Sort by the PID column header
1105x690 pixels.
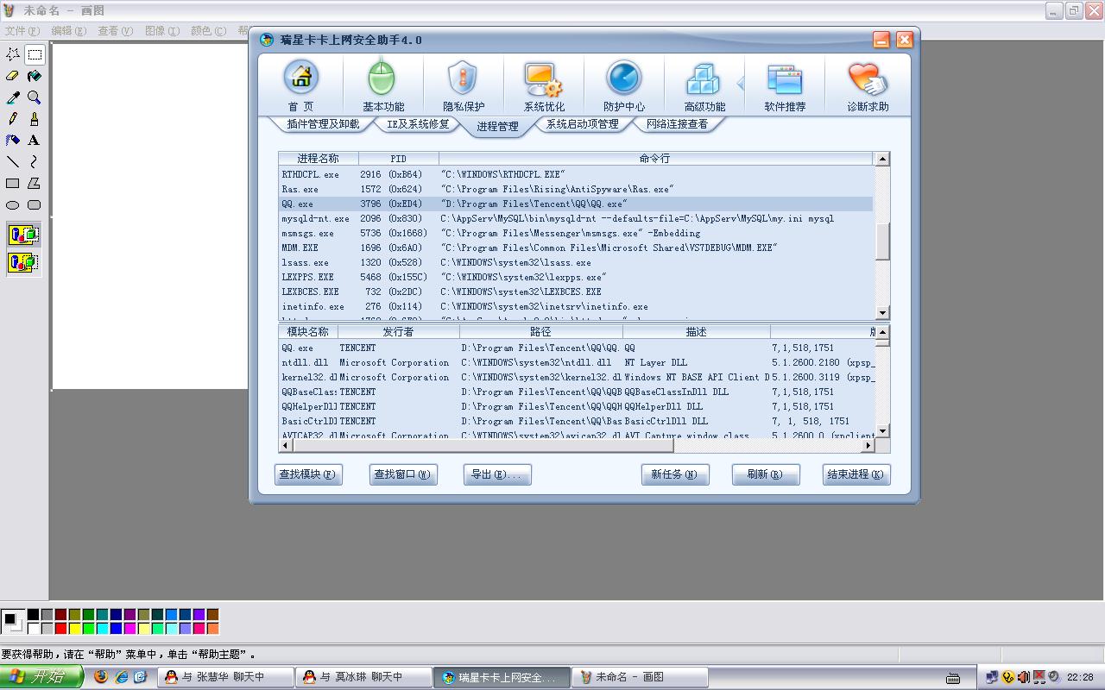coord(399,159)
